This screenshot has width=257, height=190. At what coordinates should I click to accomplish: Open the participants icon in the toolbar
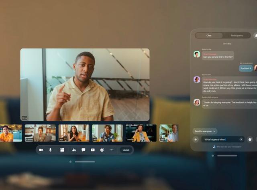tap(74, 150)
